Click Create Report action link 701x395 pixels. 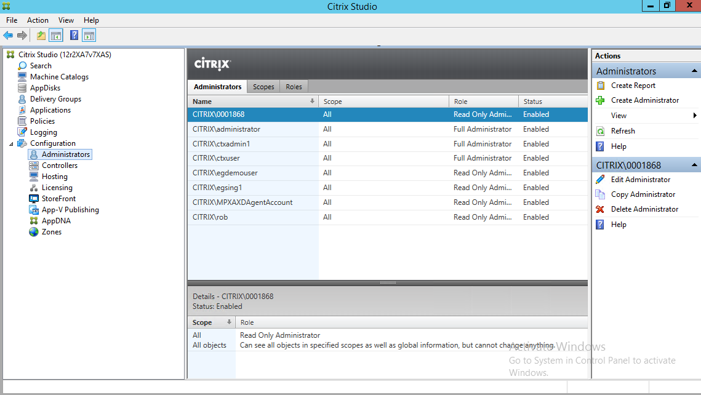[x=633, y=86]
